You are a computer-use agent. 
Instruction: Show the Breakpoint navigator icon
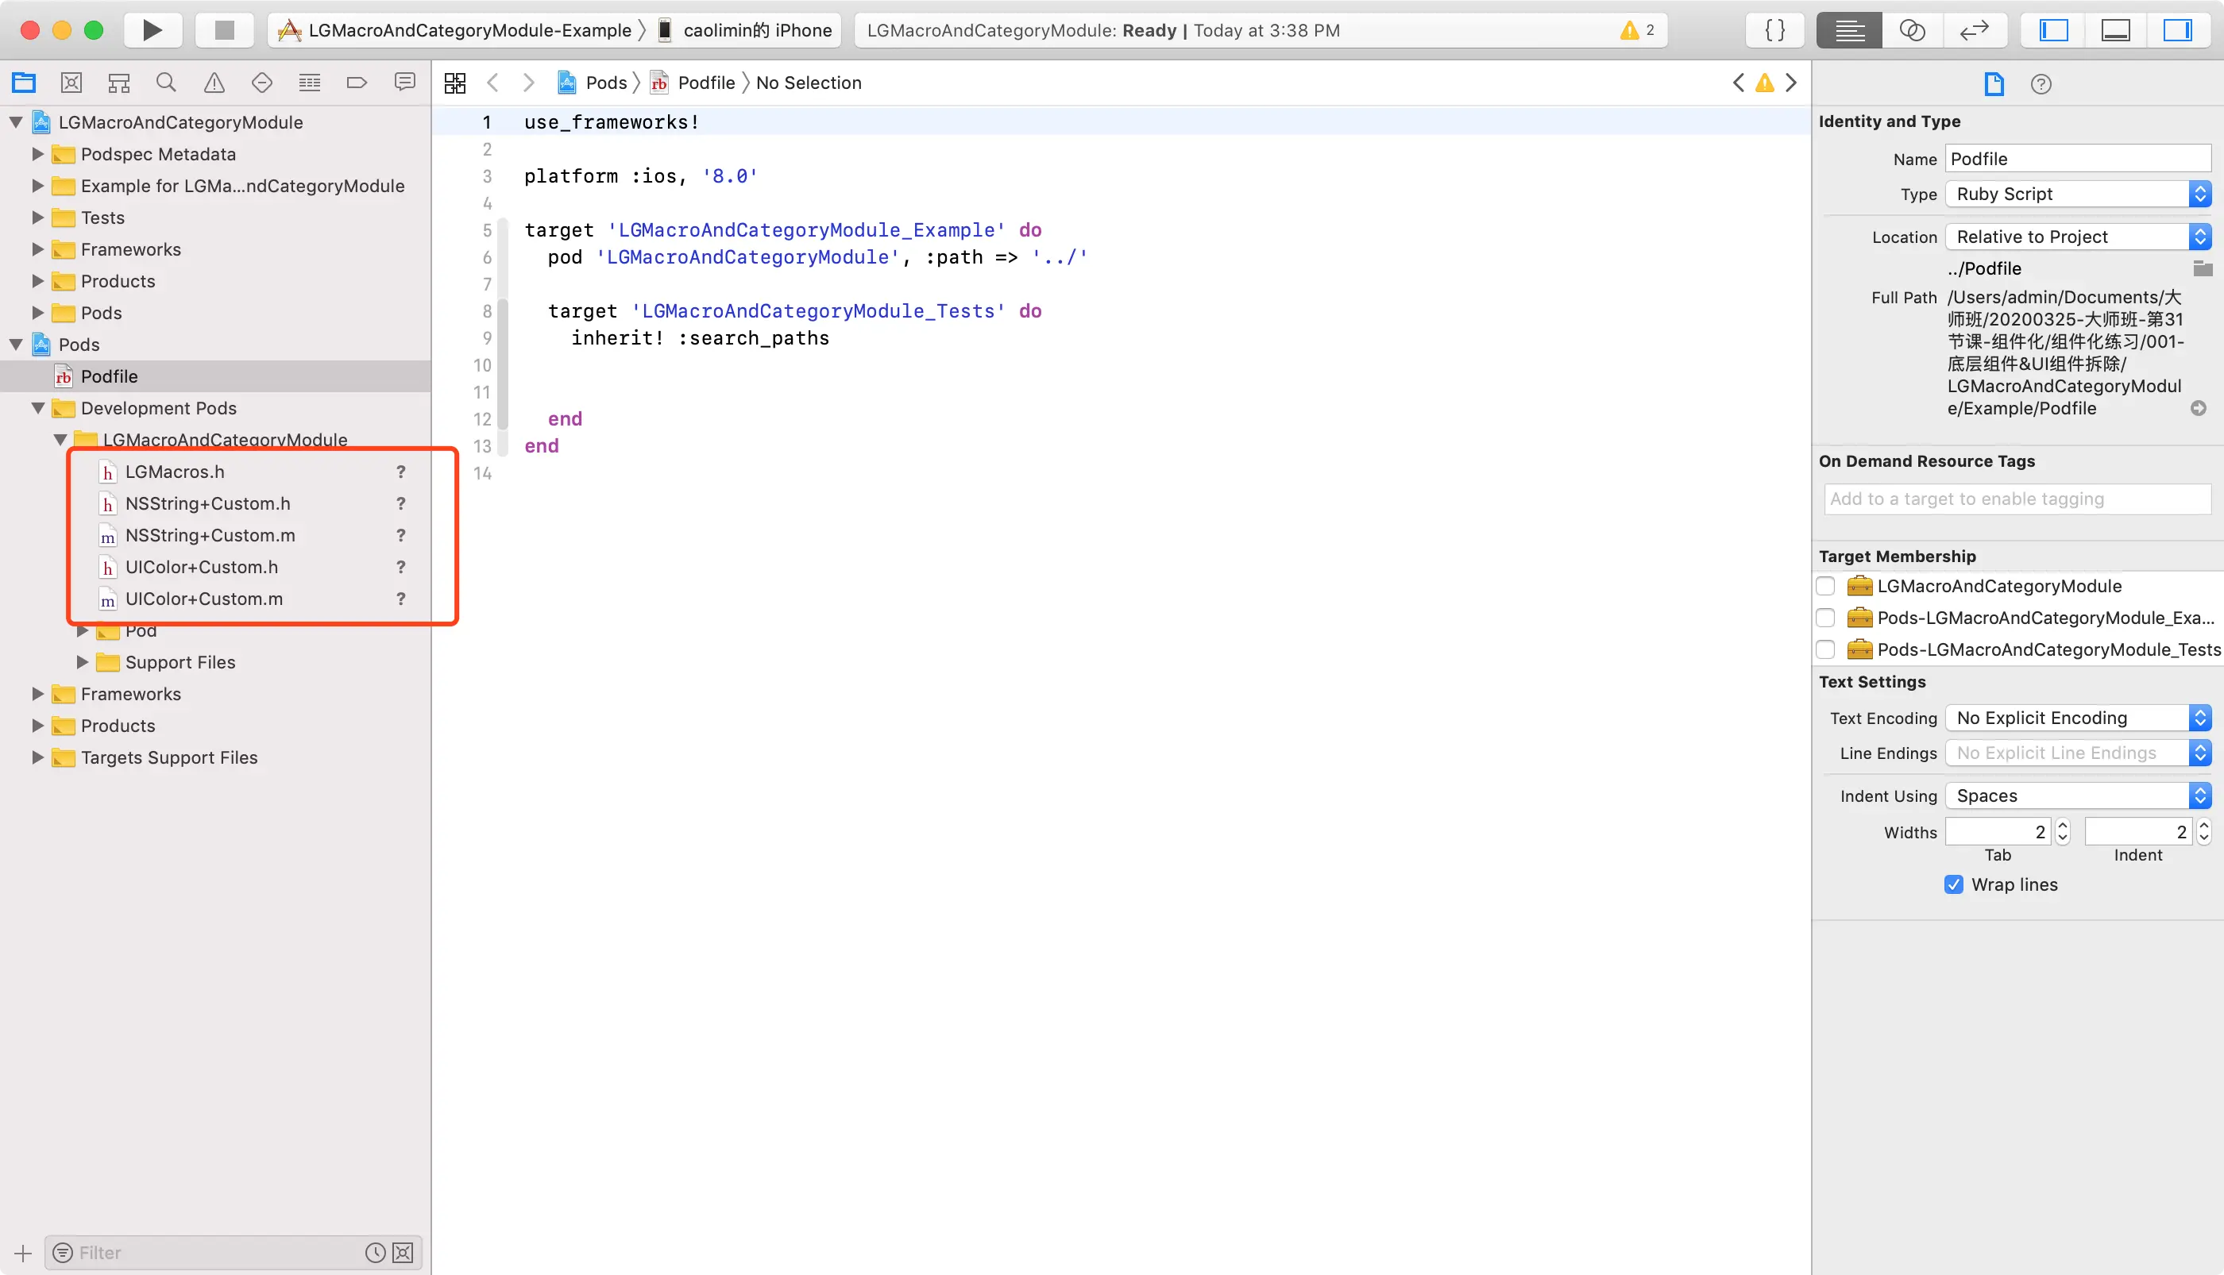357,83
